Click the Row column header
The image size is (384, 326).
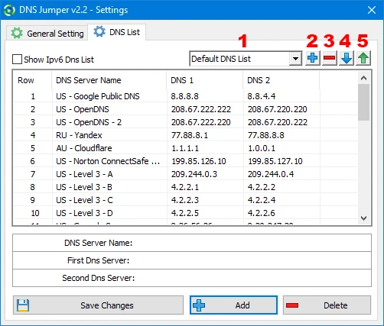(x=32, y=80)
